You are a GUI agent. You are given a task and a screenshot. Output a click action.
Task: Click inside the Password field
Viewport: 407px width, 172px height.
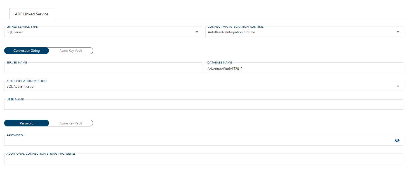pos(196,140)
